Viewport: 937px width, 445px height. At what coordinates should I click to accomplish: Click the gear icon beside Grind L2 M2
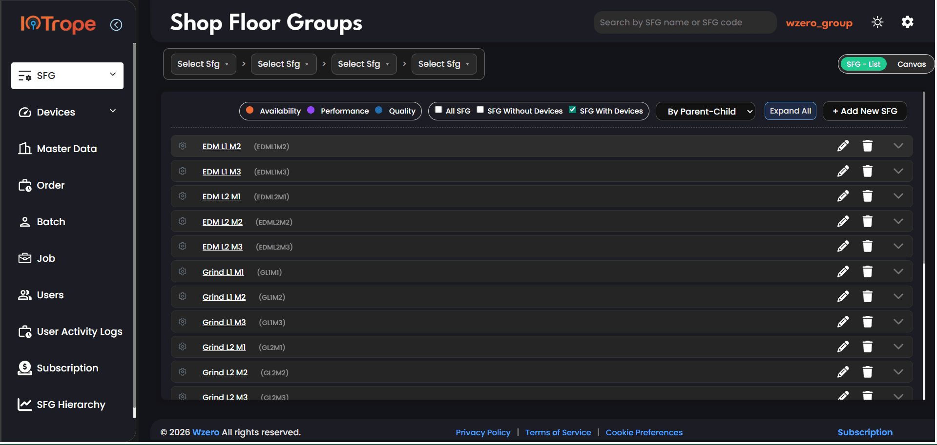coord(183,372)
